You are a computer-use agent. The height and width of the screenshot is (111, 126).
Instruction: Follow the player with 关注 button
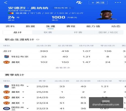click(x=98, y=3)
